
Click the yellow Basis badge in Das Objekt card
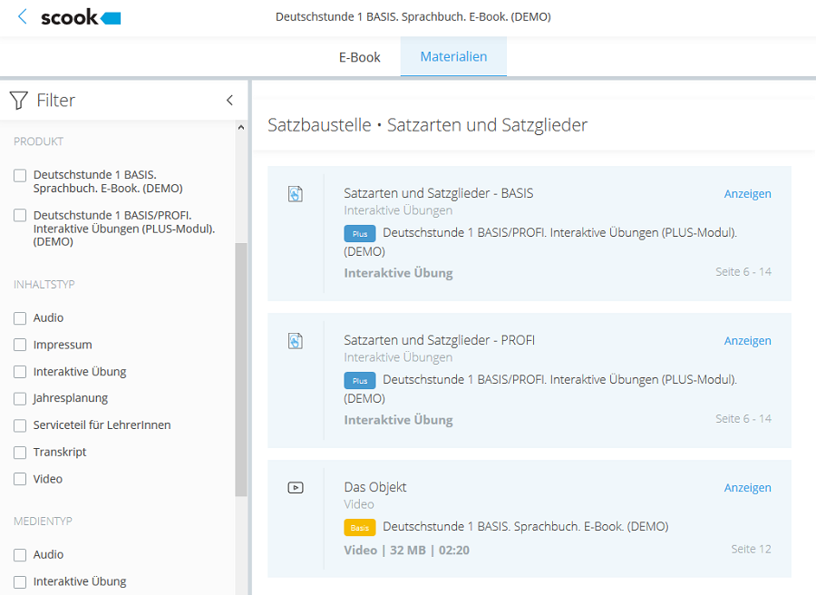coord(360,527)
